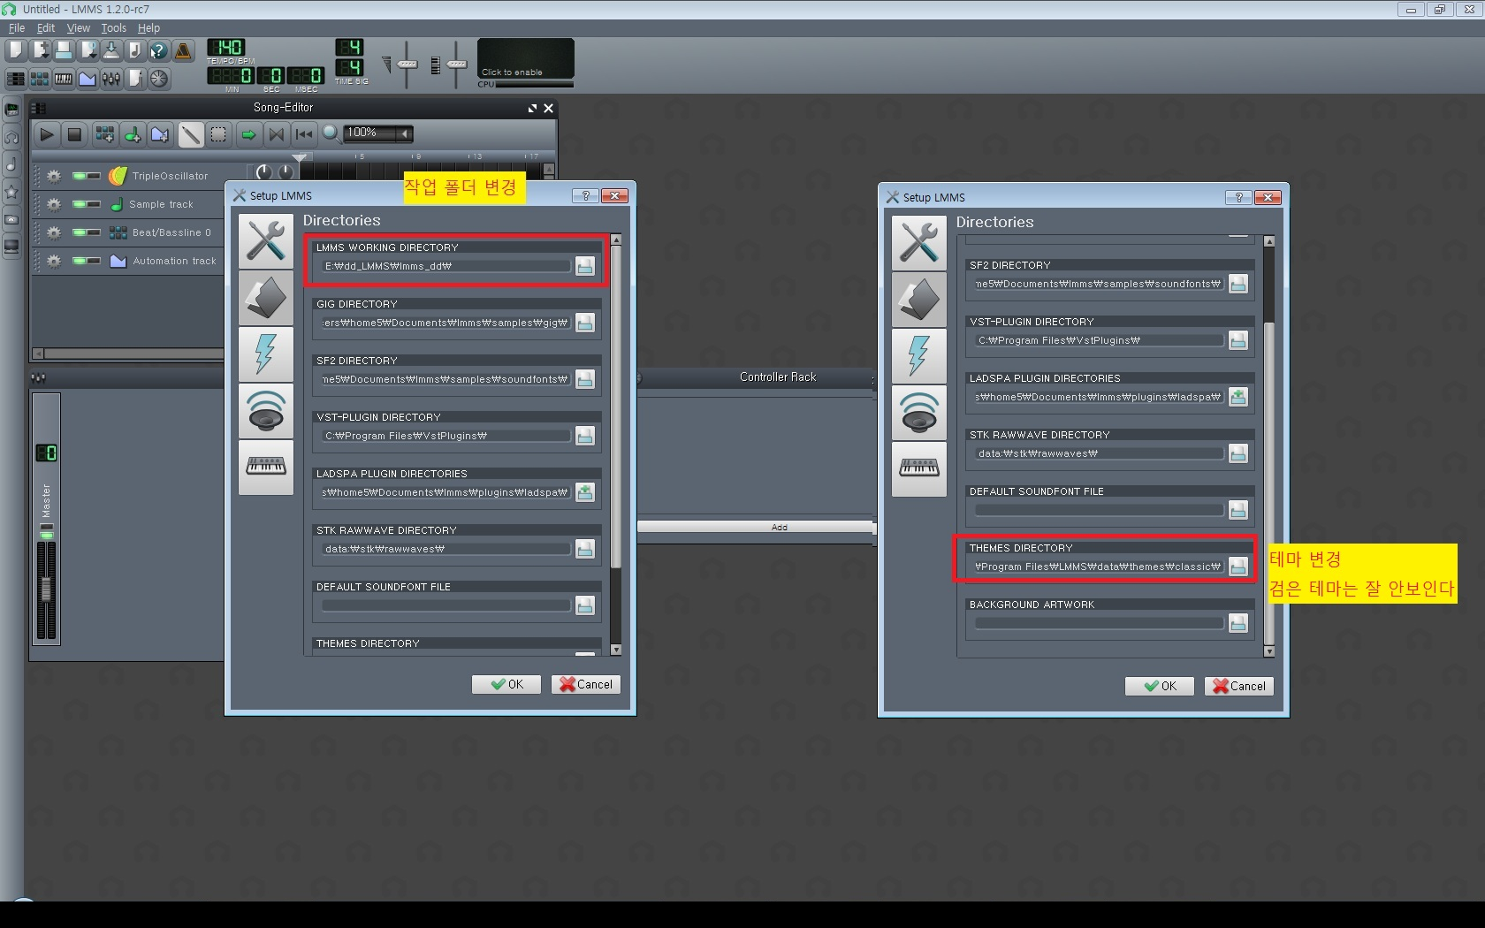Open Beat/Bassline 0 gear actions menu
The width and height of the screenshot is (1485, 928).
54,232
